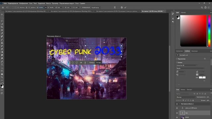Click the Отмена button in floating bar
The width and height of the screenshot is (212, 119).
[x=92, y=62]
